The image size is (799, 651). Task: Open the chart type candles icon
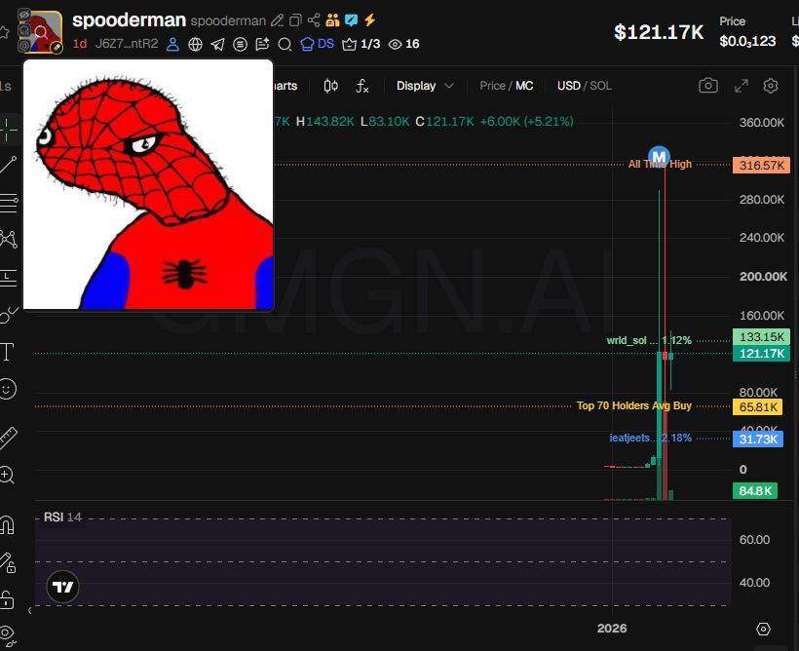[x=330, y=86]
